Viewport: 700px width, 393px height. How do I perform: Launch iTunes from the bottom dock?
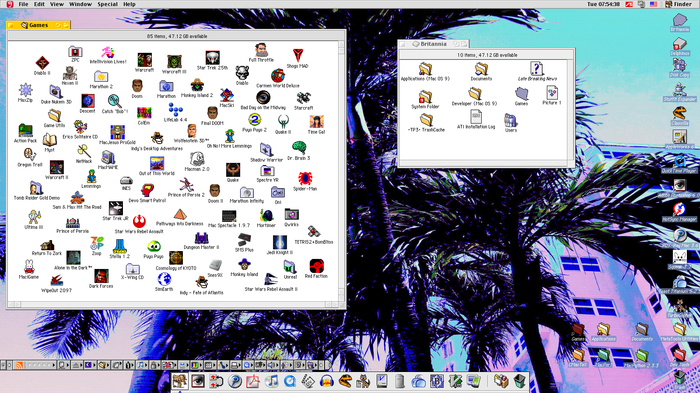(x=272, y=381)
